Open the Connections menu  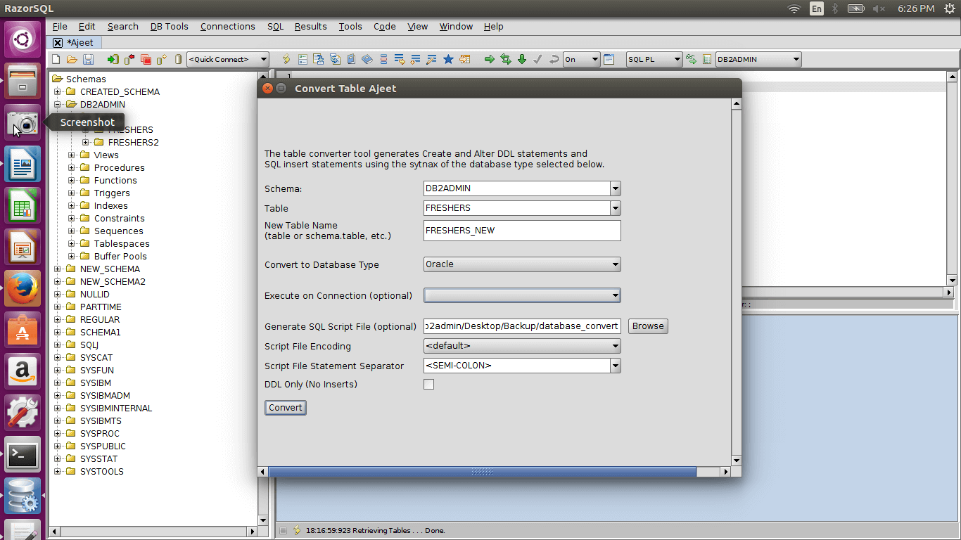[x=228, y=27]
